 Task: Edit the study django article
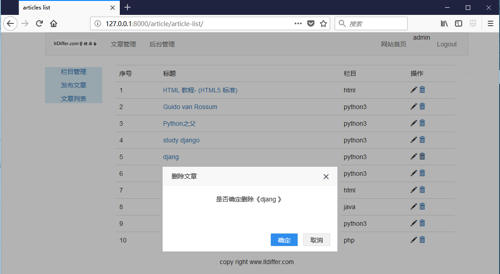click(x=414, y=140)
